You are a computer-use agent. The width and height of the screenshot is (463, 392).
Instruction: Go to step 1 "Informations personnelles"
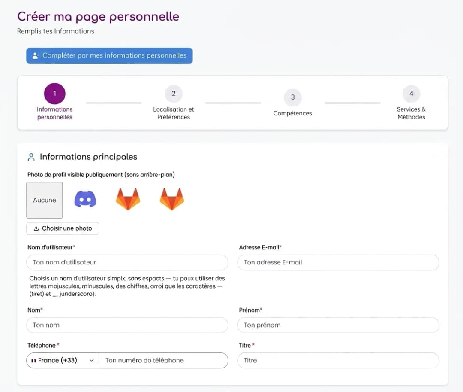pyautogui.click(x=54, y=102)
